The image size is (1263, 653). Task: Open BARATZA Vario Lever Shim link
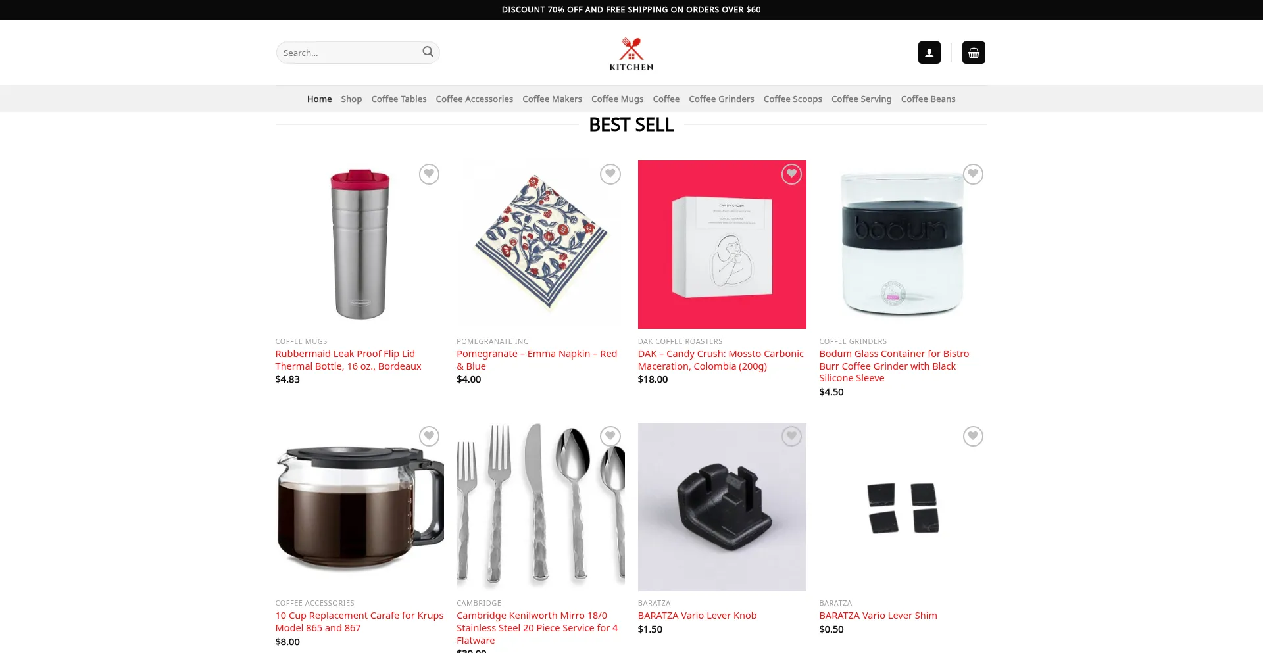pyautogui.click(x=878, y=616)
